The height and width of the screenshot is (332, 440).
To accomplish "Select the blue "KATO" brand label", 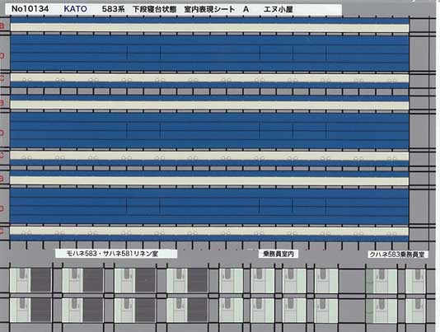I will pos(75,9).
